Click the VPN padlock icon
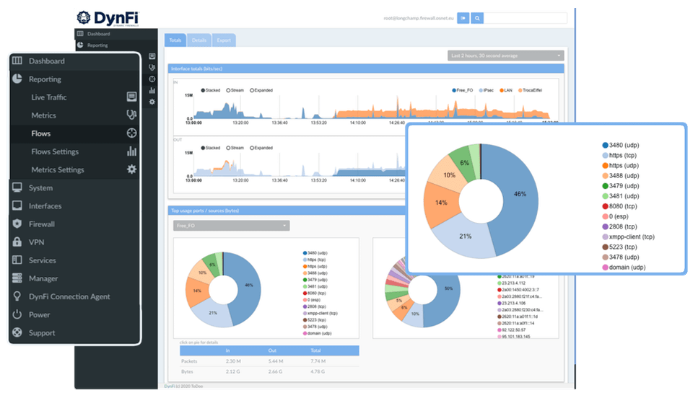Screen dimensions: 693x398 17,242
